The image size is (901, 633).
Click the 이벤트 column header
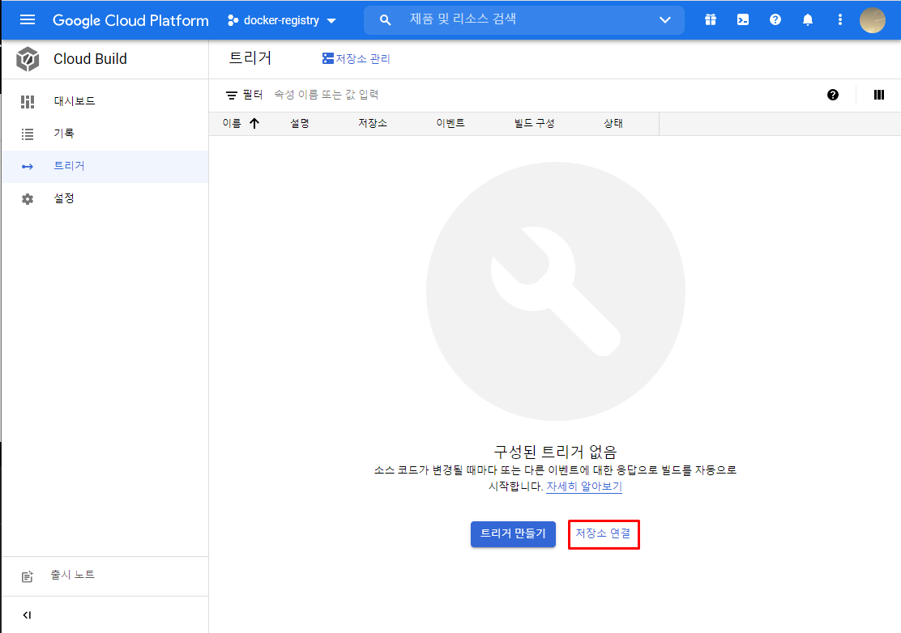(450, 123)
